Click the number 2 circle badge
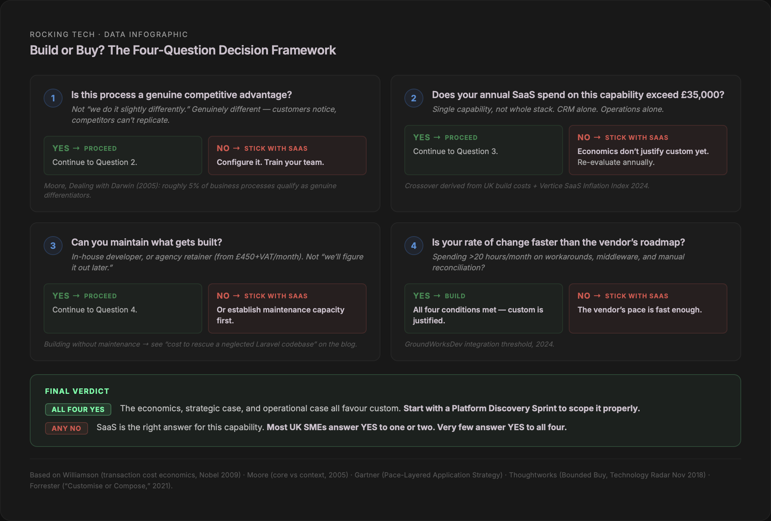Viewport: 771px width, 521px height. pyautogui.click(x=414, y=98)
